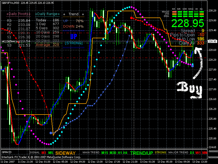Viewport: 218px width, 164px height.
Task: Click the 230.20 price axis label
Action: coord(212,11)
